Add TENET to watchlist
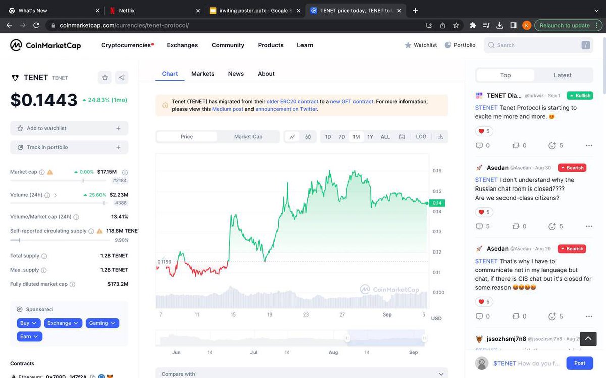The width and height of the screenshot is (606, 378). point(69,128)
